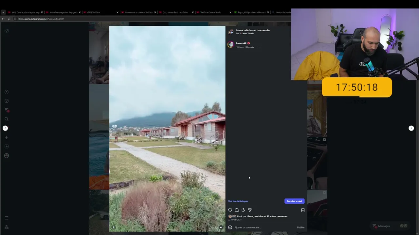This screenshot has height=235, width=419.
Task: Open emoji picker in comment field
Action: click(230, 227)
